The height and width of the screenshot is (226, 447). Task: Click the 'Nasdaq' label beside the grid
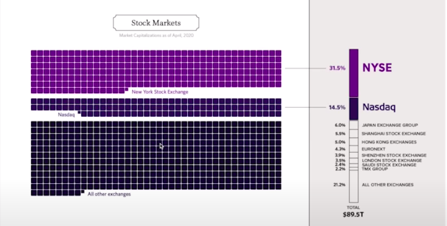(x=66, y=115)
